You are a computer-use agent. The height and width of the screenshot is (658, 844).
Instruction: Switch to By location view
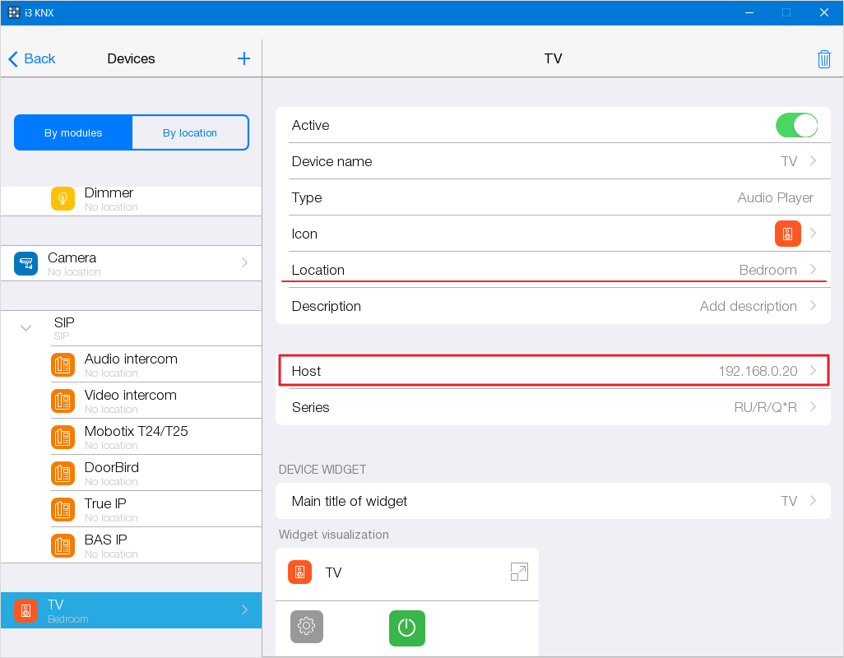click(190, 132)
